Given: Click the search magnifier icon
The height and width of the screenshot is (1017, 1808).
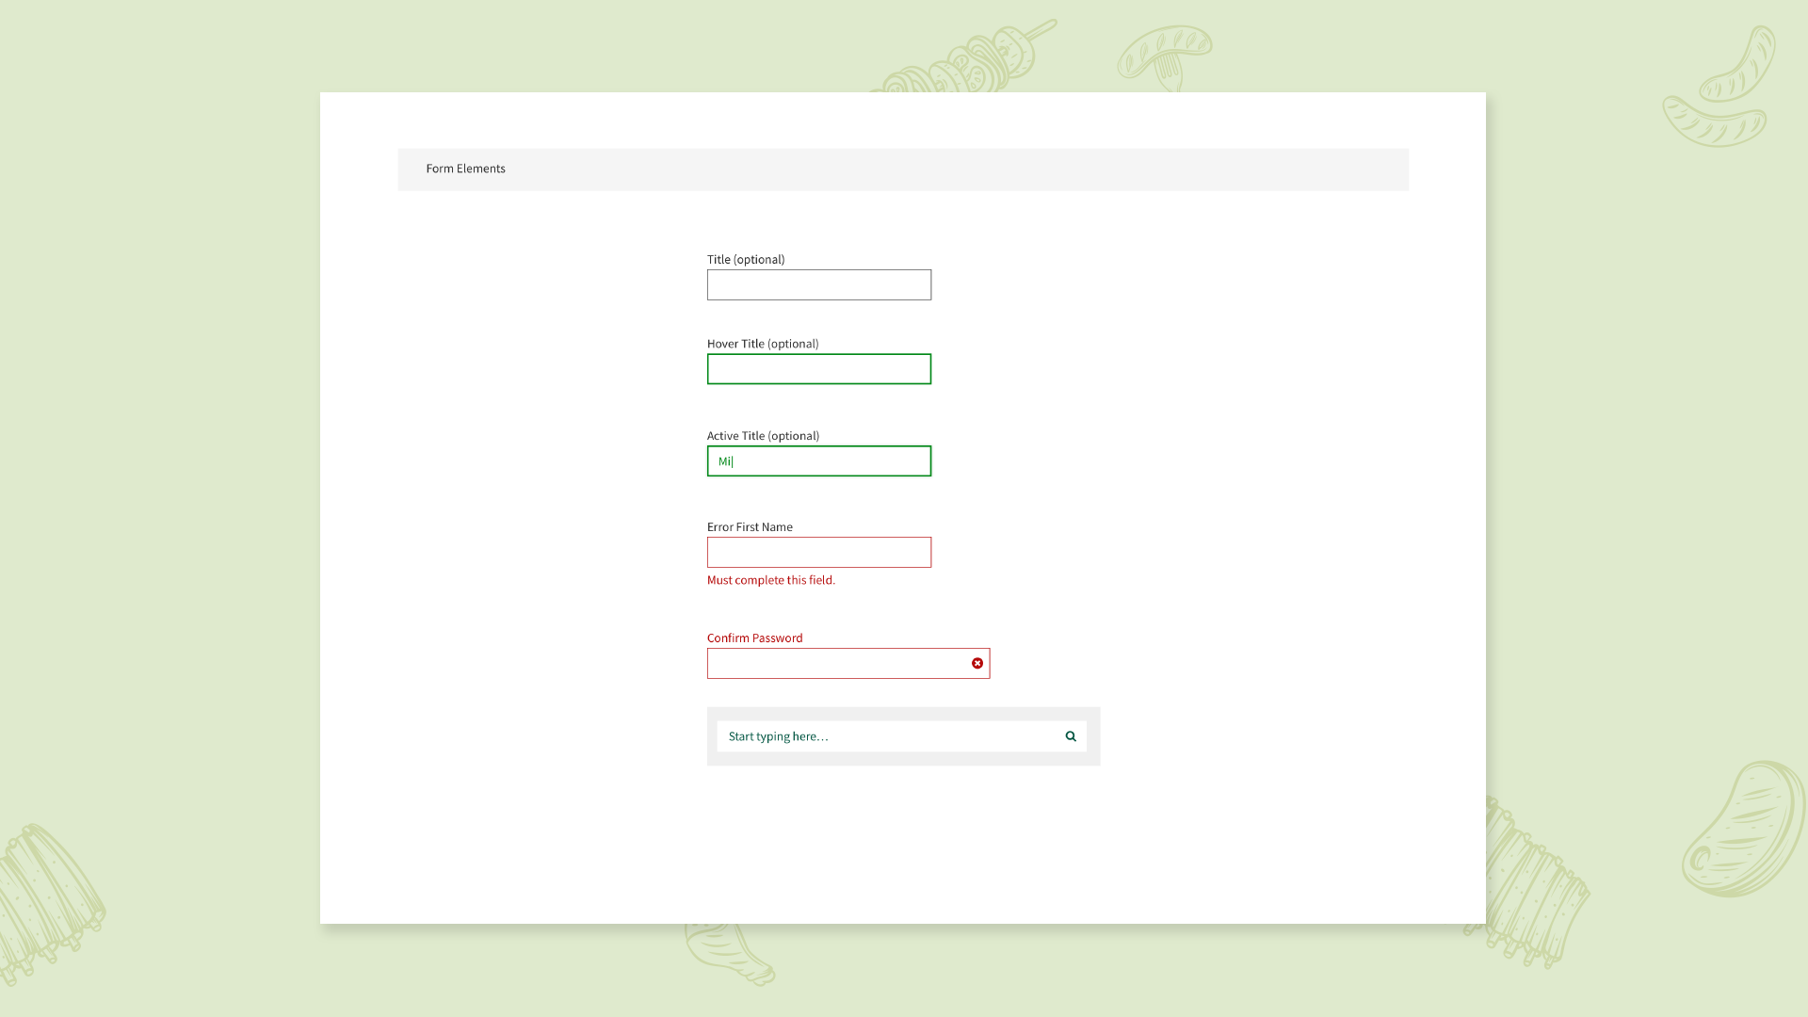Looking at the screenshot, I should 1071,736.
